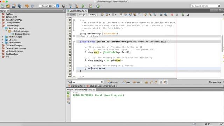Click the Find Previous Occurrence editor icon
Image resolution: width=224 pixels, height=126 pixels.
click(126, 15)
